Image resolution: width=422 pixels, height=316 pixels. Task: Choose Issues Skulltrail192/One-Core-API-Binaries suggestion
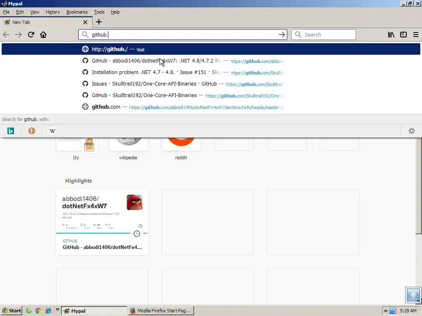point(211,84)
